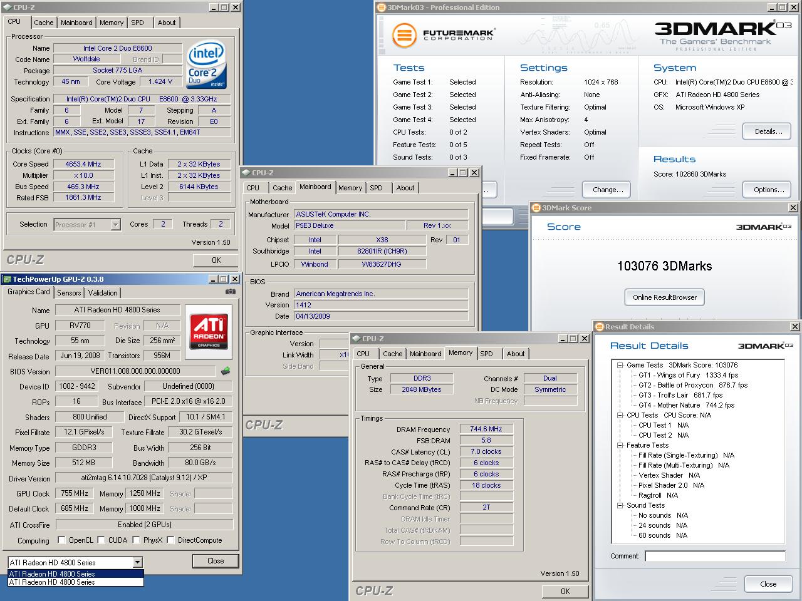This screenshot has height=601, width=802.
Task: Collapse the Game Tests tree node
Action: tap(620, 365)
